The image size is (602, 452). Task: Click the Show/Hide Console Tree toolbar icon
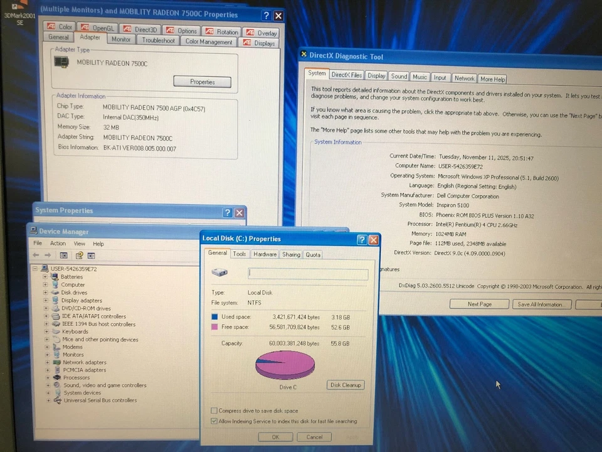pyautogui.click(x=63, y=255)
